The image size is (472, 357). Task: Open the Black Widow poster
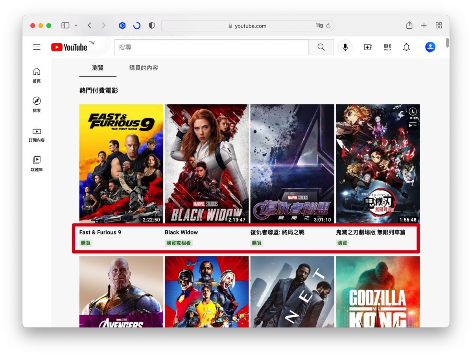click(207, 164)
